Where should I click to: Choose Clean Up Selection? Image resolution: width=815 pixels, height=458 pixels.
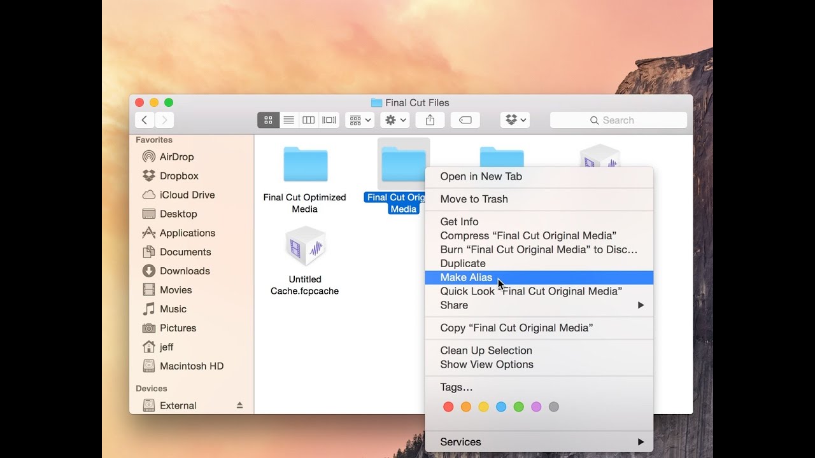pyautogui.click(x=539, y=350)
